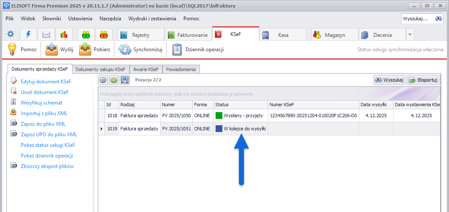Open the lightning bolt quick tab

(x=28, y=35)
